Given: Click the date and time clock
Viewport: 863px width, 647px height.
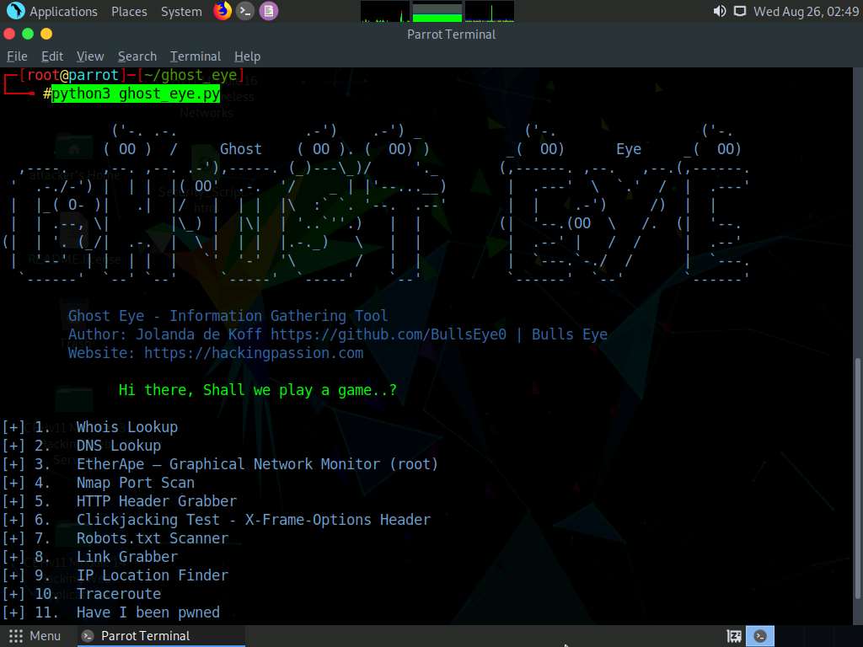Looking at the screenshot, I should (806, 11).
